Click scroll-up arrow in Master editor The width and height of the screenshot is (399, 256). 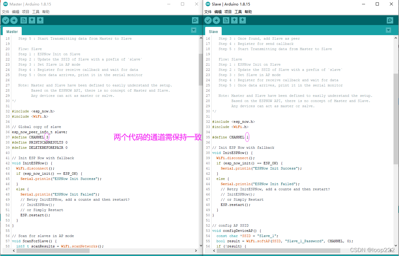click(201, 38)
